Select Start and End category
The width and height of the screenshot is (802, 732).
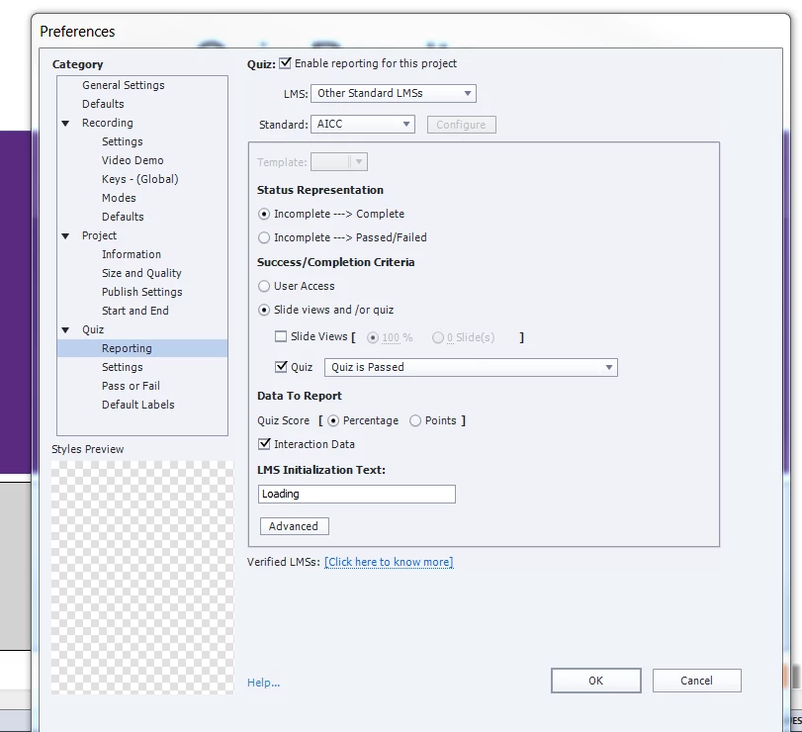click(135, 311)
